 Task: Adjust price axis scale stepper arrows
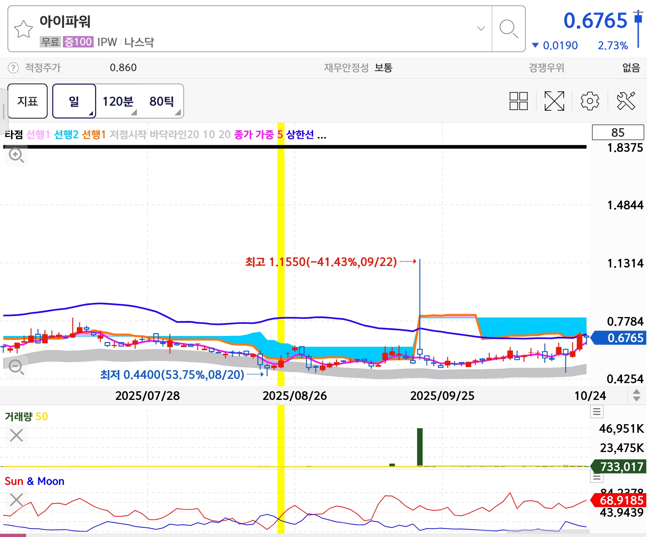coord(637,395)
